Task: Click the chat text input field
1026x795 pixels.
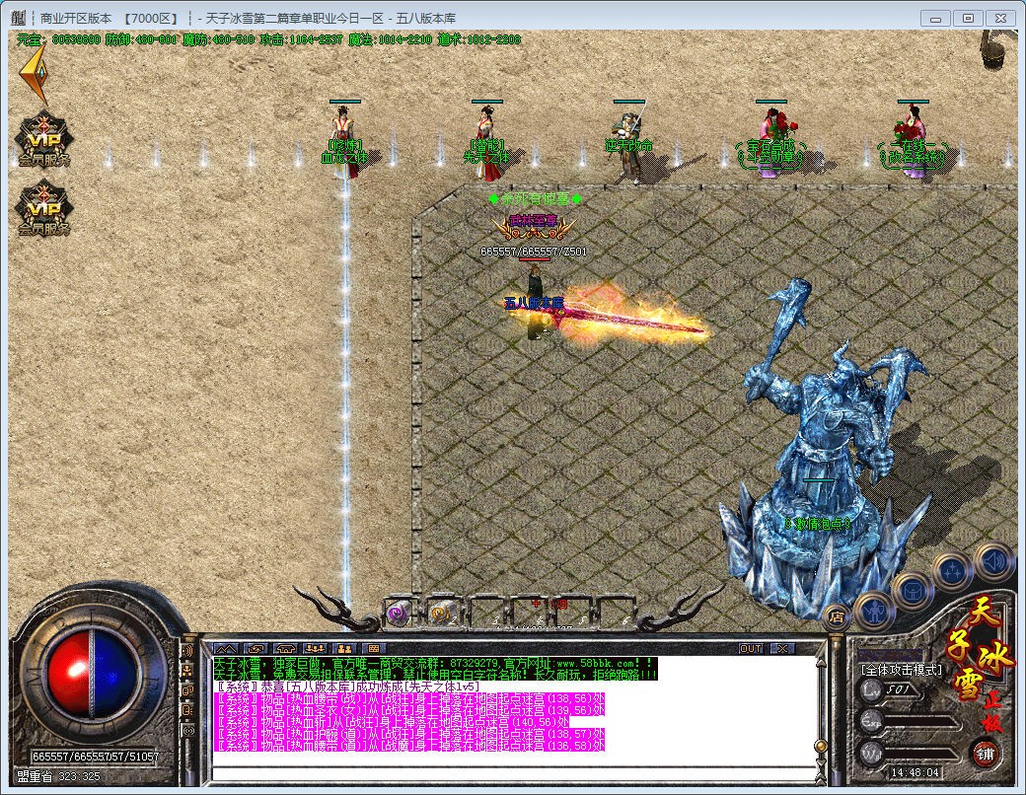Action: pyautogui.click(x=513, y=773)
